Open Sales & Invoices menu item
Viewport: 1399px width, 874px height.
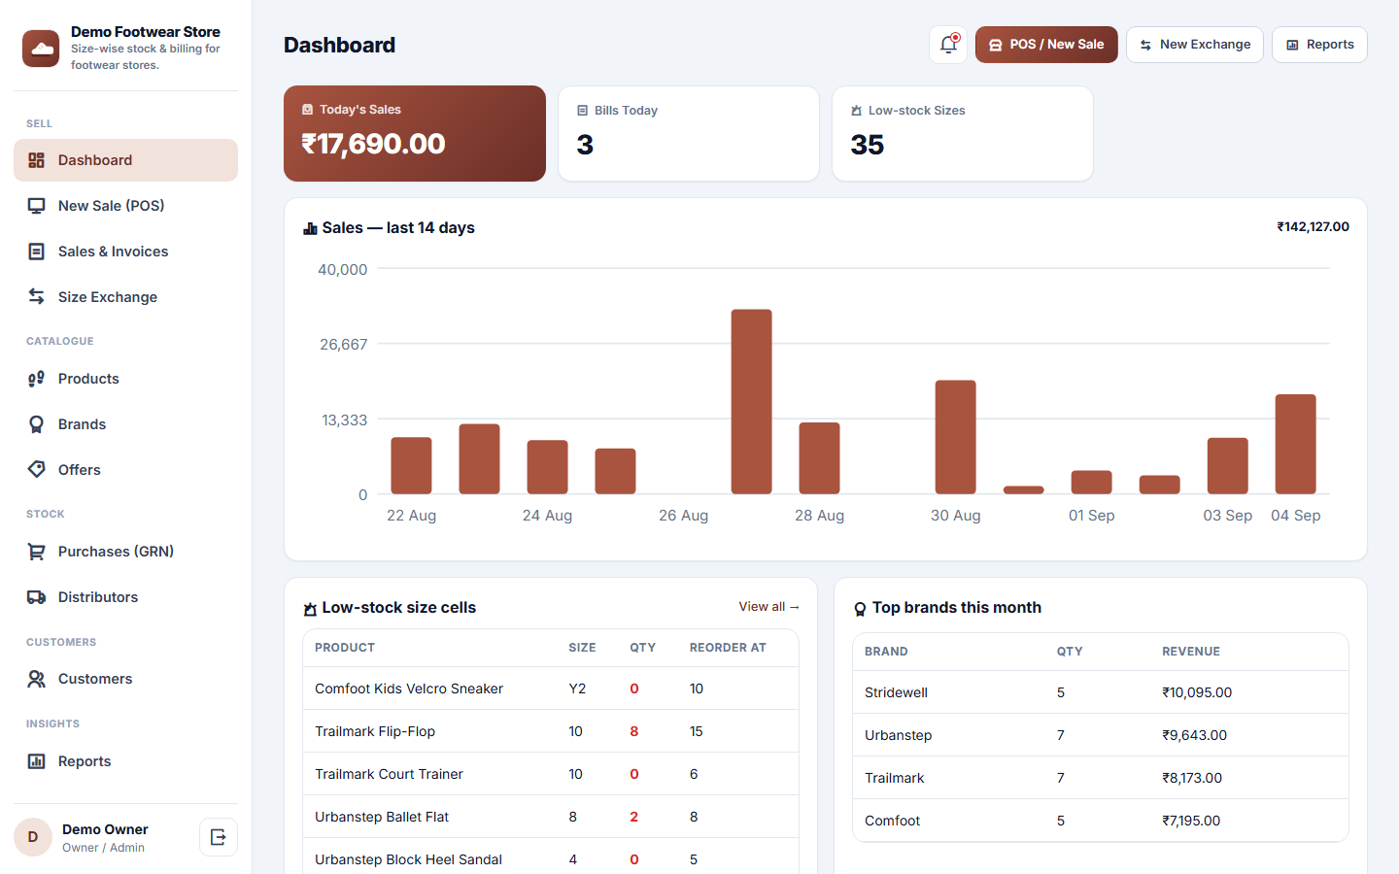[125, 252]
